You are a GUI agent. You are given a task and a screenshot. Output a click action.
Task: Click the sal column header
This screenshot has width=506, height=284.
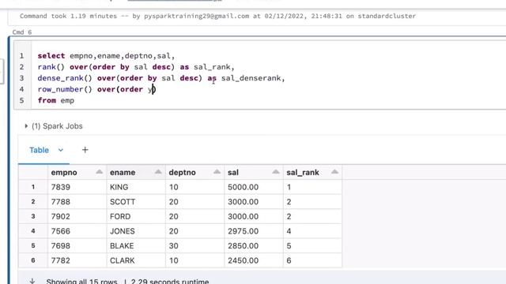tap(254, 172)
